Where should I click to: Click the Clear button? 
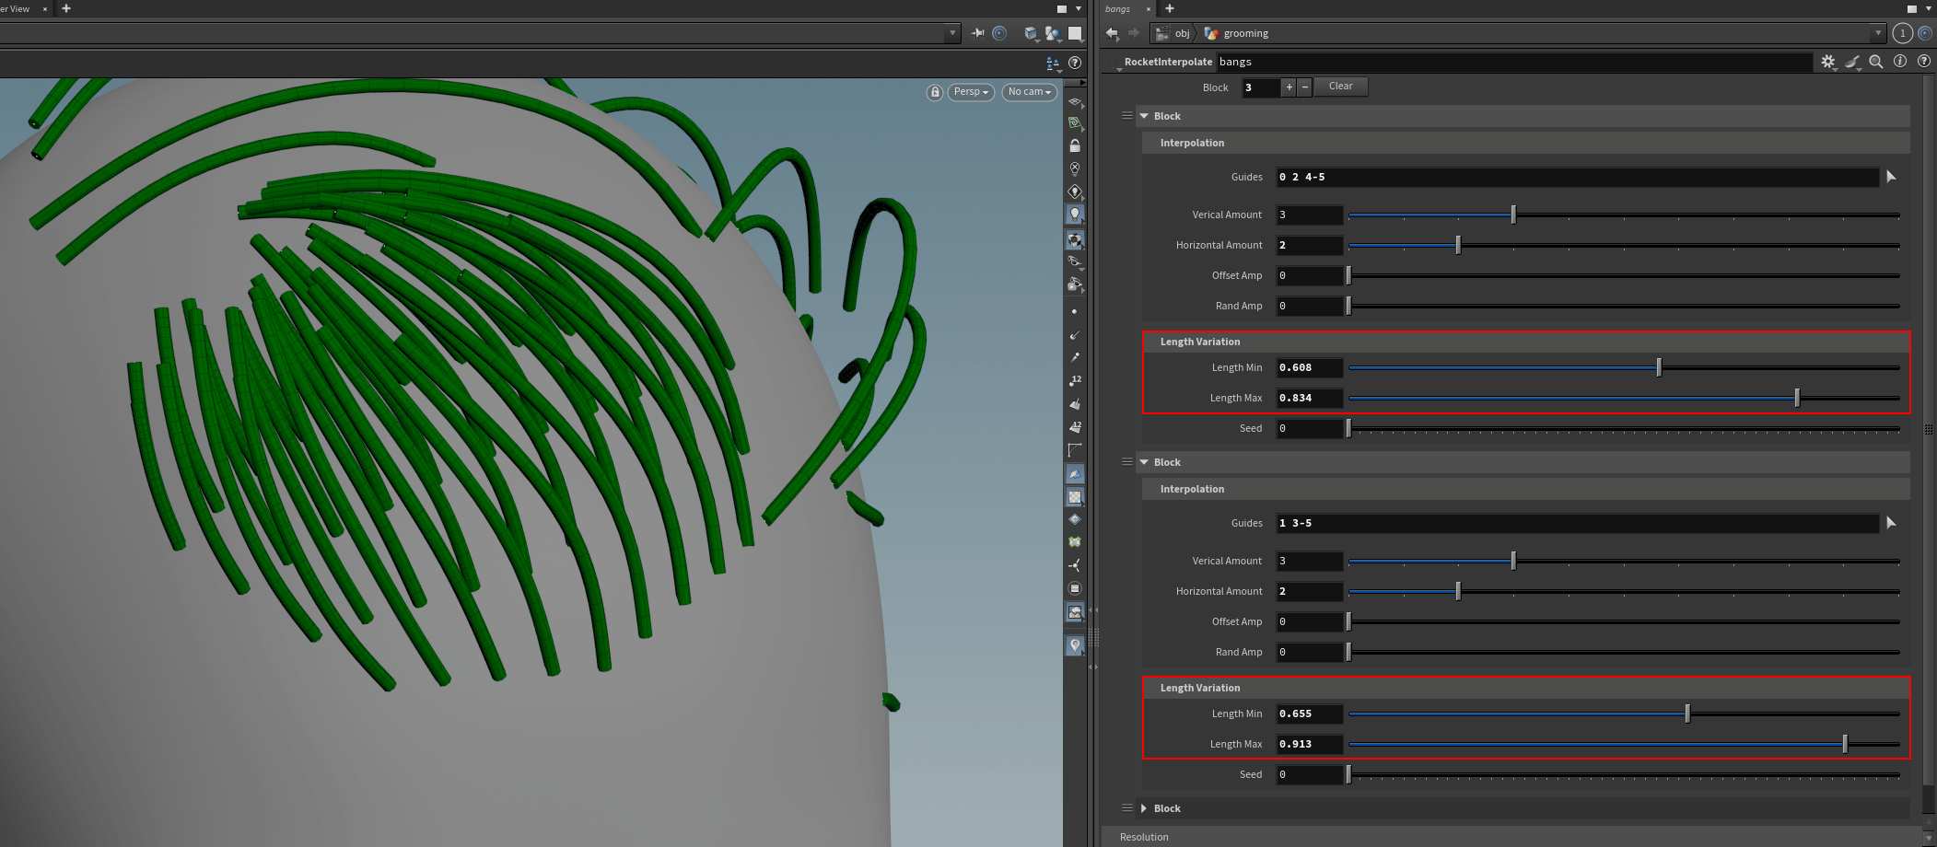[x=1340, y=87]
